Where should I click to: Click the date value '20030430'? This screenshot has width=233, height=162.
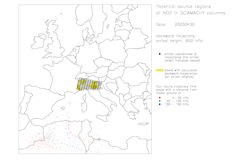pyautogui.click(x=185, y=25)
